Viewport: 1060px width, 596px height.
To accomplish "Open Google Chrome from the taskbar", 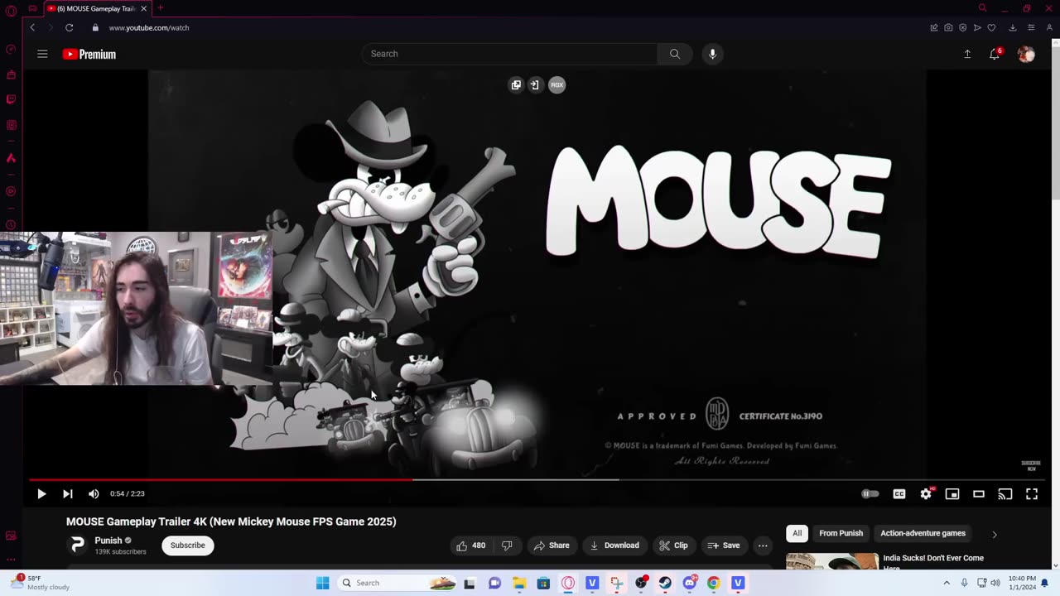I will point(714,583).
